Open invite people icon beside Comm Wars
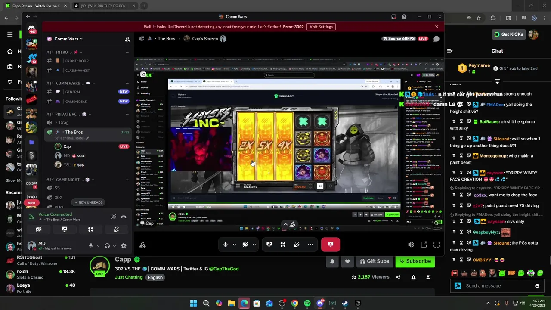Viewport: 551px width, 310px height. 127,39
